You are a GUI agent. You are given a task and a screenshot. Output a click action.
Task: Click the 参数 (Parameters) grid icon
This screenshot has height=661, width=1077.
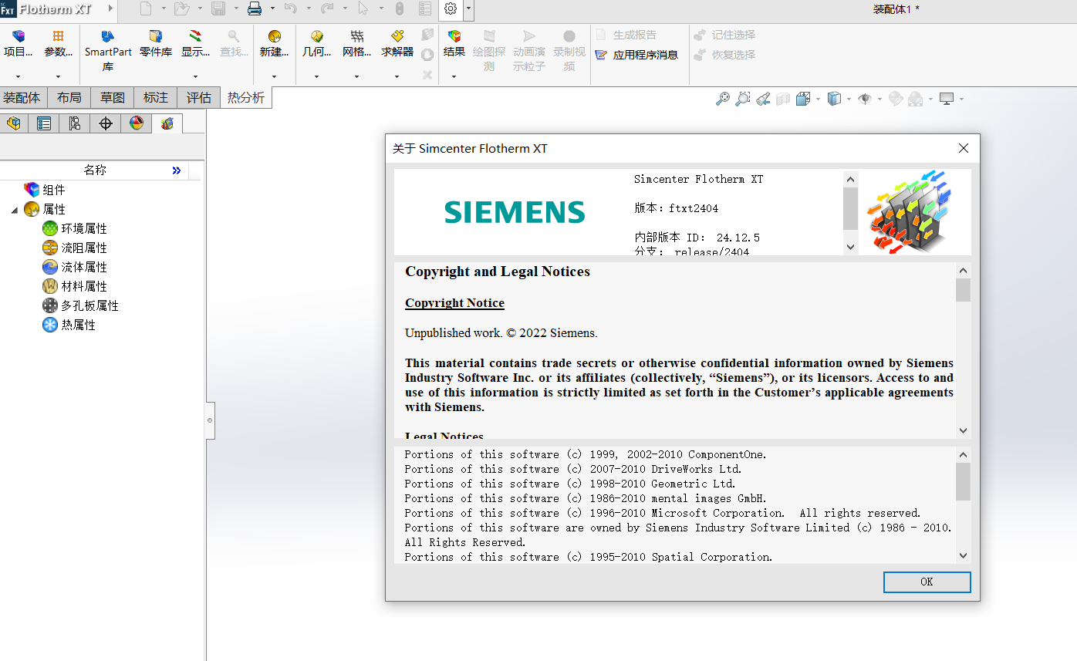click(58, 36)
